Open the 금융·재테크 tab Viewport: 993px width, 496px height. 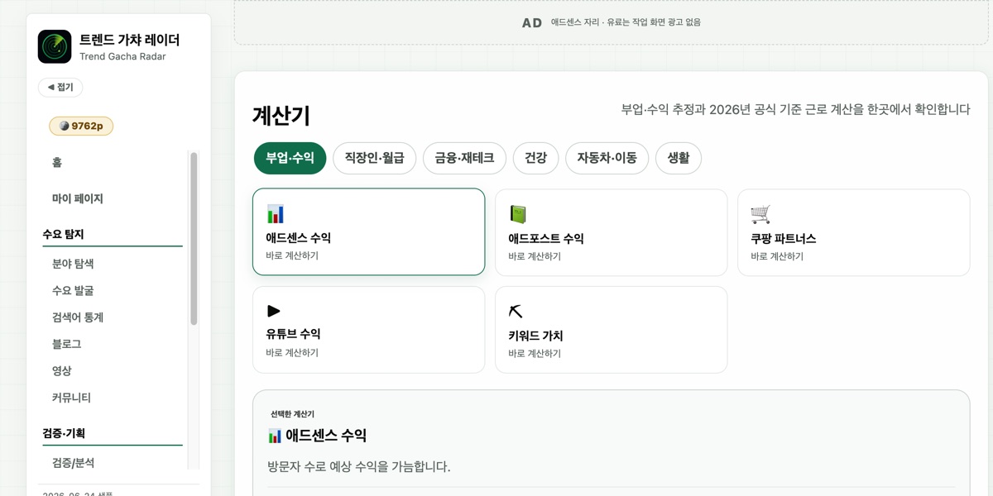pyautogui.click(x=464, y=158)
